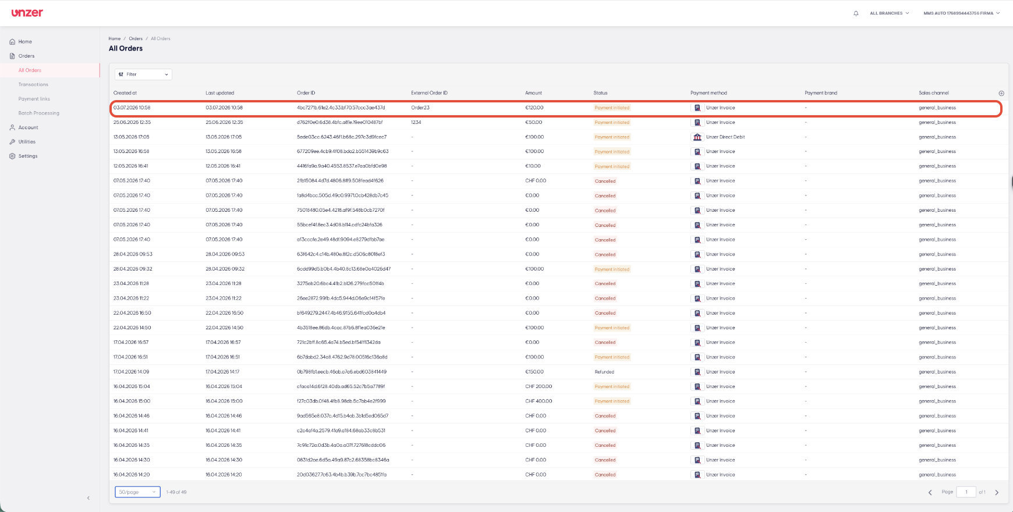Go to the previous page arrow
The height and width of the screenshot is (512, 1013).
930,492
